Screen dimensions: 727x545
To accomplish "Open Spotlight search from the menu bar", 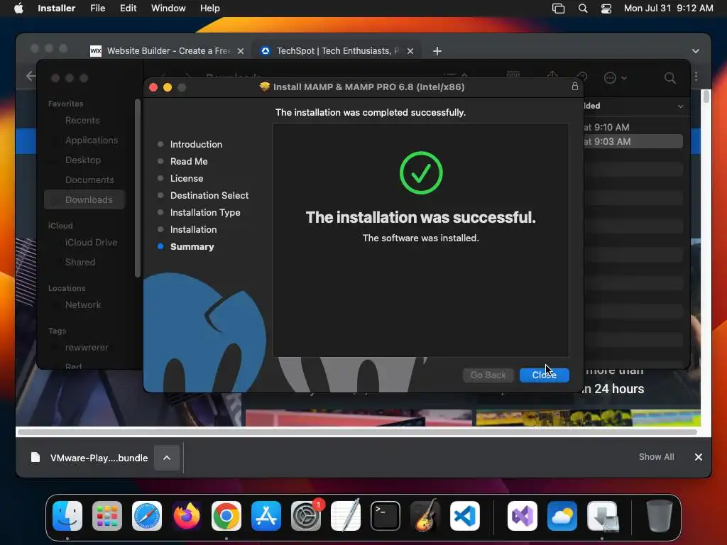I will [583, 9].
